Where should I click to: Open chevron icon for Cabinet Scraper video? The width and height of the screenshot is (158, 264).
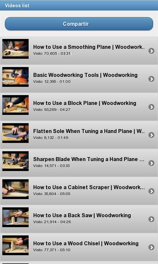pyautogui.click(x=151, y=191)
